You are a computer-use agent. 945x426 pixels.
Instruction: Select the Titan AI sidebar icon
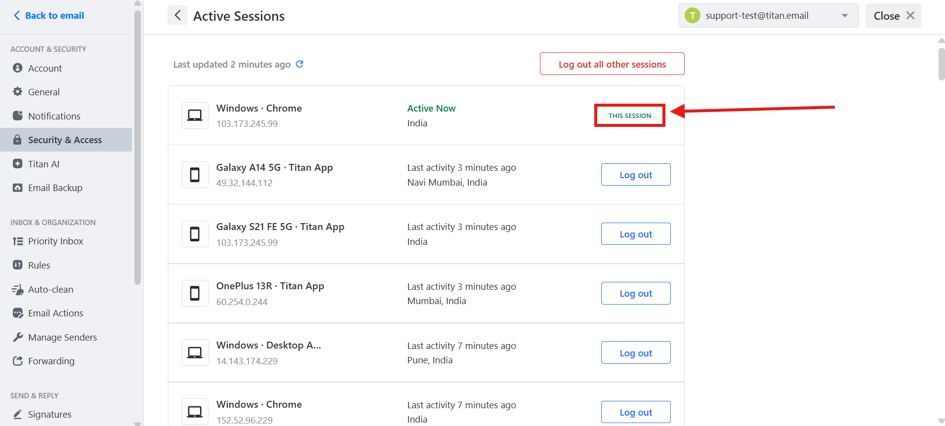point(18,164)
